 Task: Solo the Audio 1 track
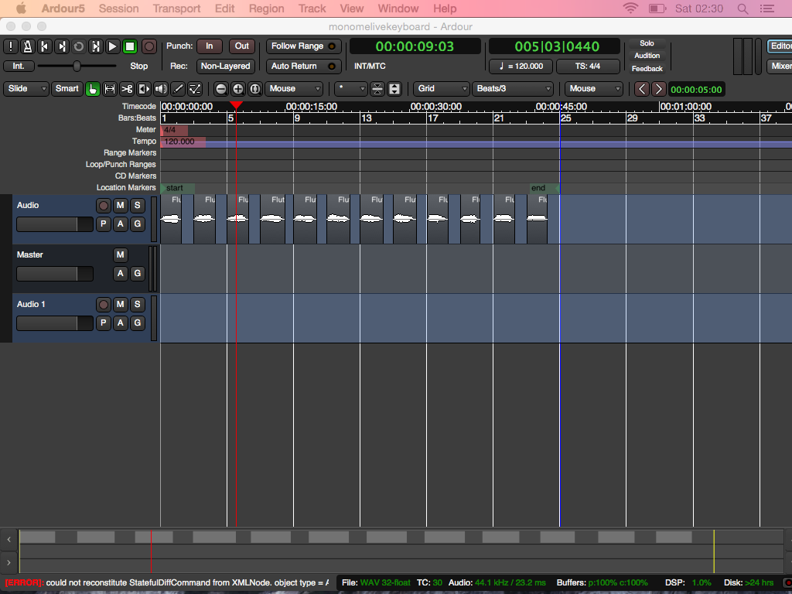(x=138, y=305)
